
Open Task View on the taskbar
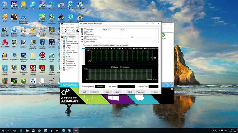click(15, 130)
